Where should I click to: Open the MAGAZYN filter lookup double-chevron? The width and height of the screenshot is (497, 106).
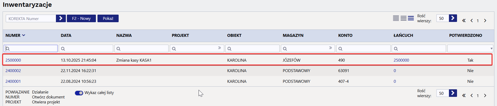[x=331, y=48]
